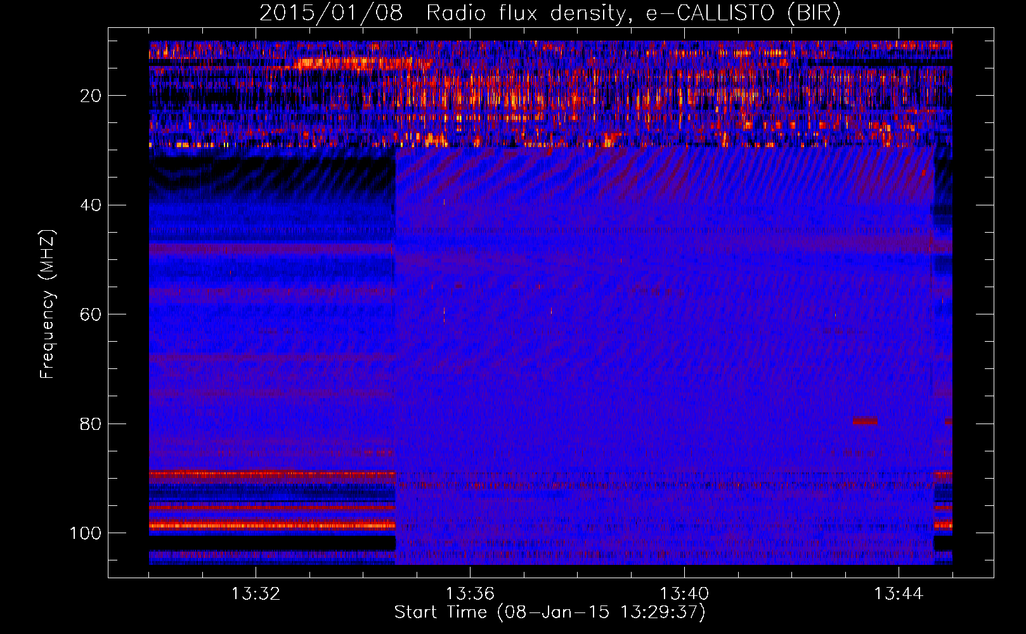Select the 80 MHz frequency tick label
Image resolution: width=1026 pixels, height=634 pixels.
(91, 424)
